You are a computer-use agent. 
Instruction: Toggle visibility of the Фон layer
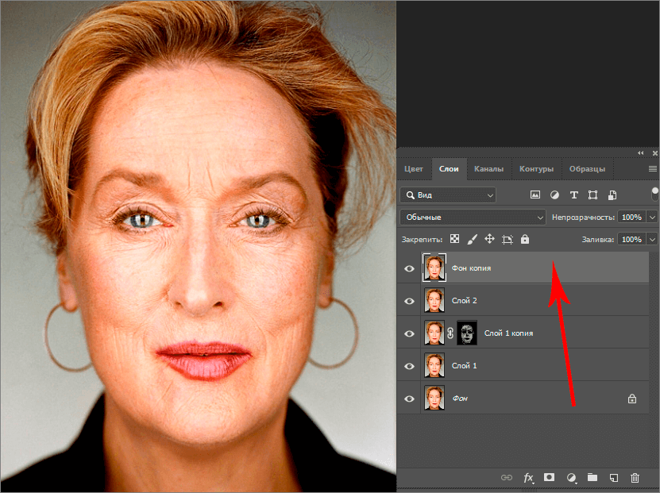pyautogui.click(x=410, y=399)
